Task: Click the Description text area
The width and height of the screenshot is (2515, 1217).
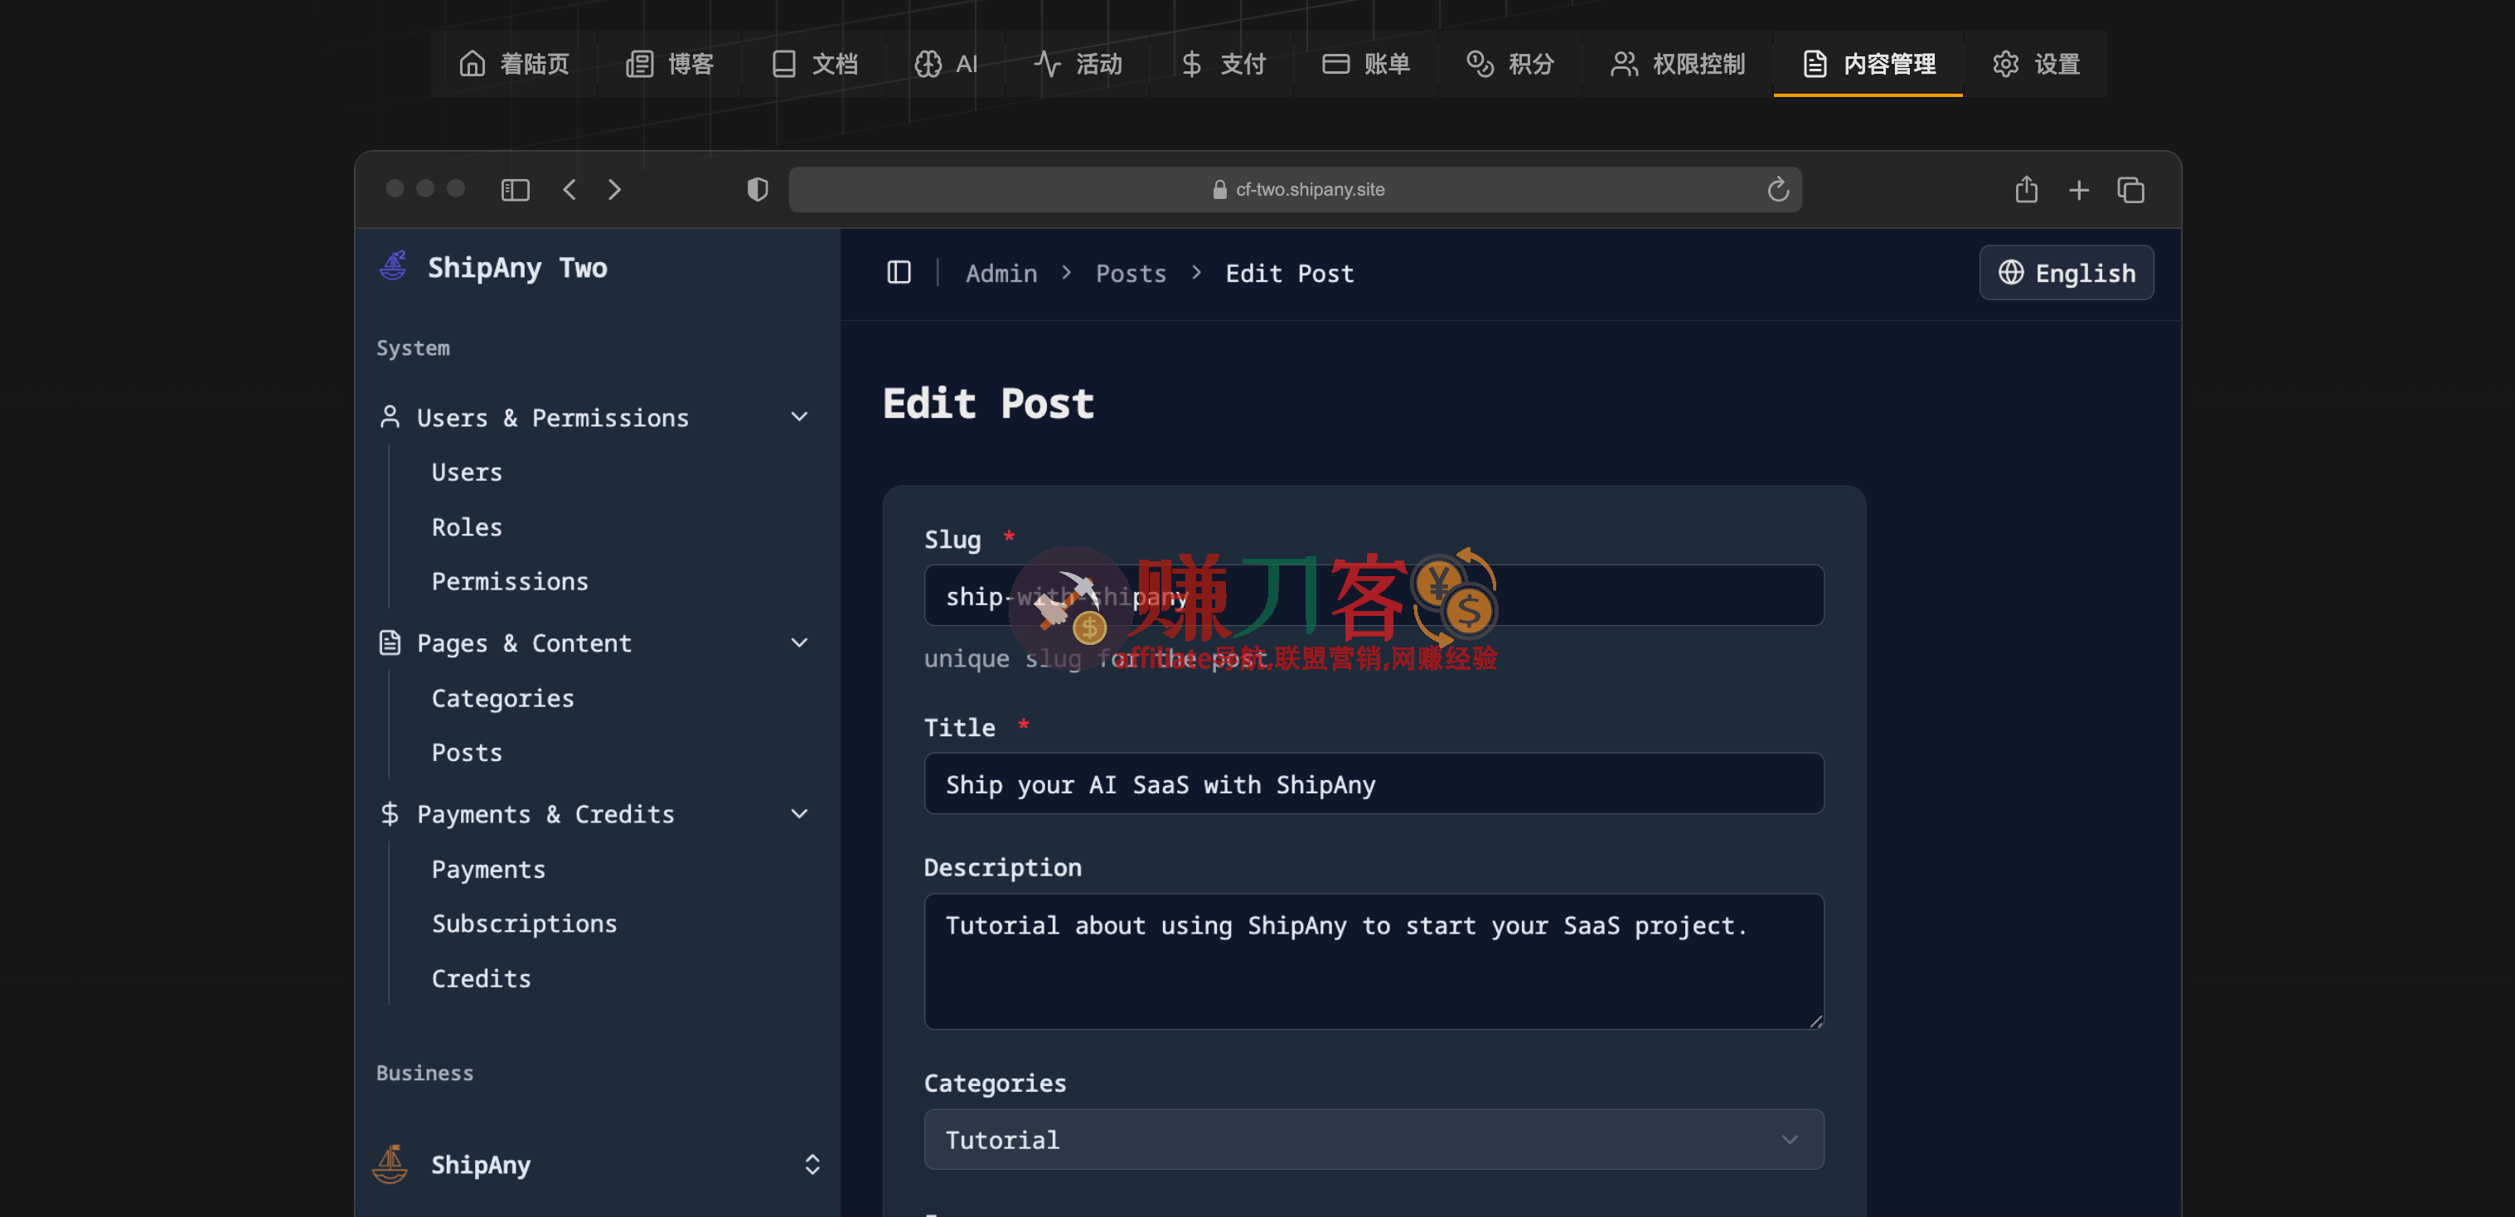Action: [1374, 961]
